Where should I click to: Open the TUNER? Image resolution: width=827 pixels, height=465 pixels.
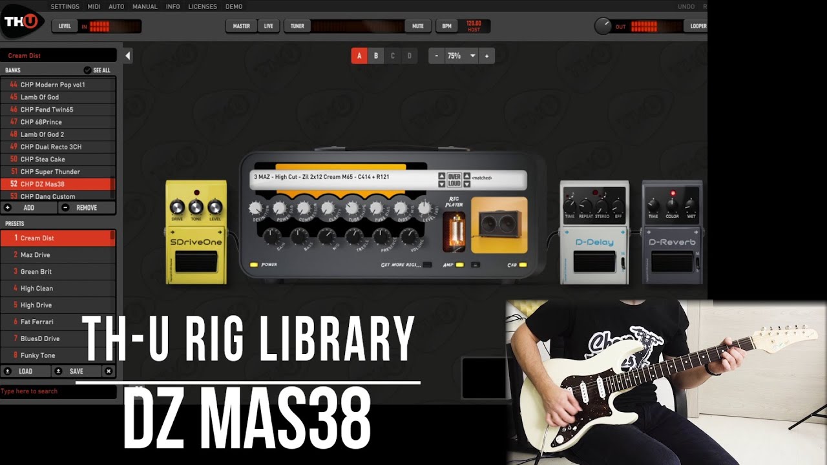coord(297,26)
